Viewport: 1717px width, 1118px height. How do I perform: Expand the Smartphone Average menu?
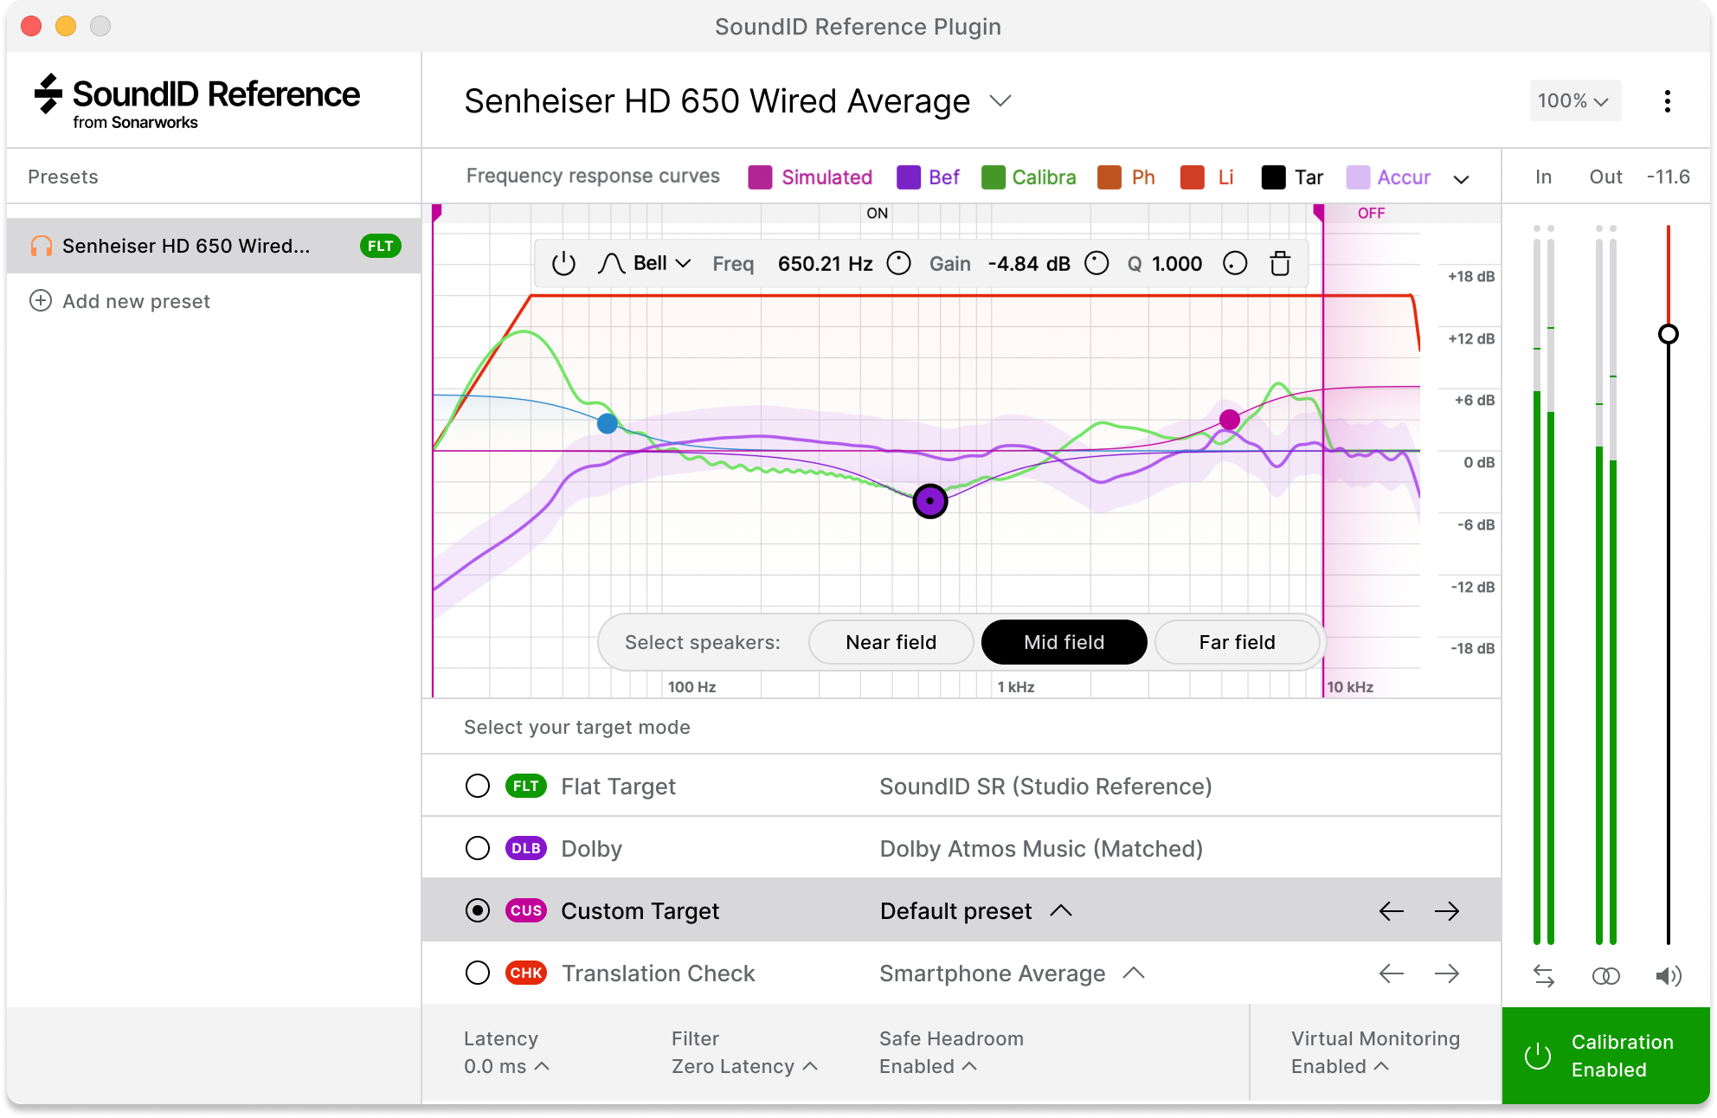click(1134, 973)
